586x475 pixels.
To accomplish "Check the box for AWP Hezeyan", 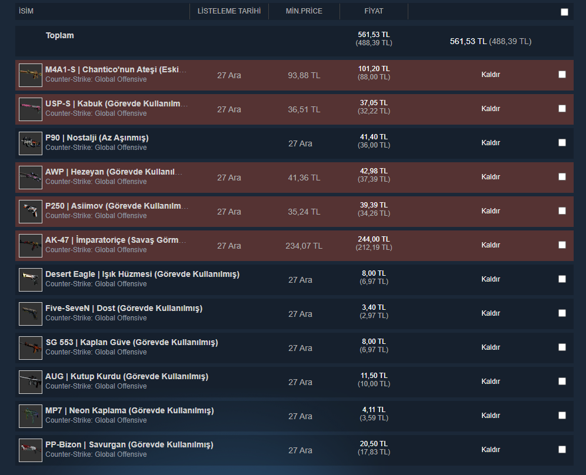I will click(x=562, y=176).
